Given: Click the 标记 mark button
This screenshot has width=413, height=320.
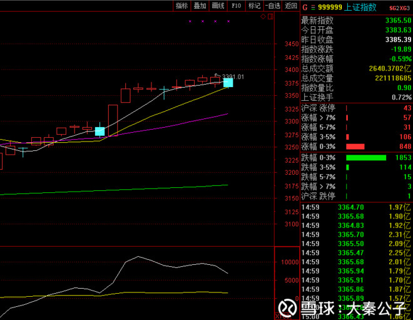Looking at the screenshot, I should [x=254, y=6].
